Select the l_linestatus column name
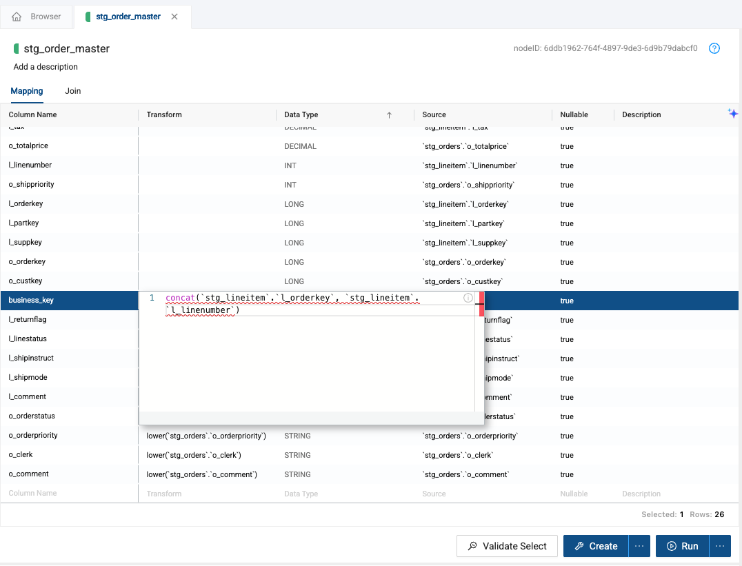 pos(28,339)
